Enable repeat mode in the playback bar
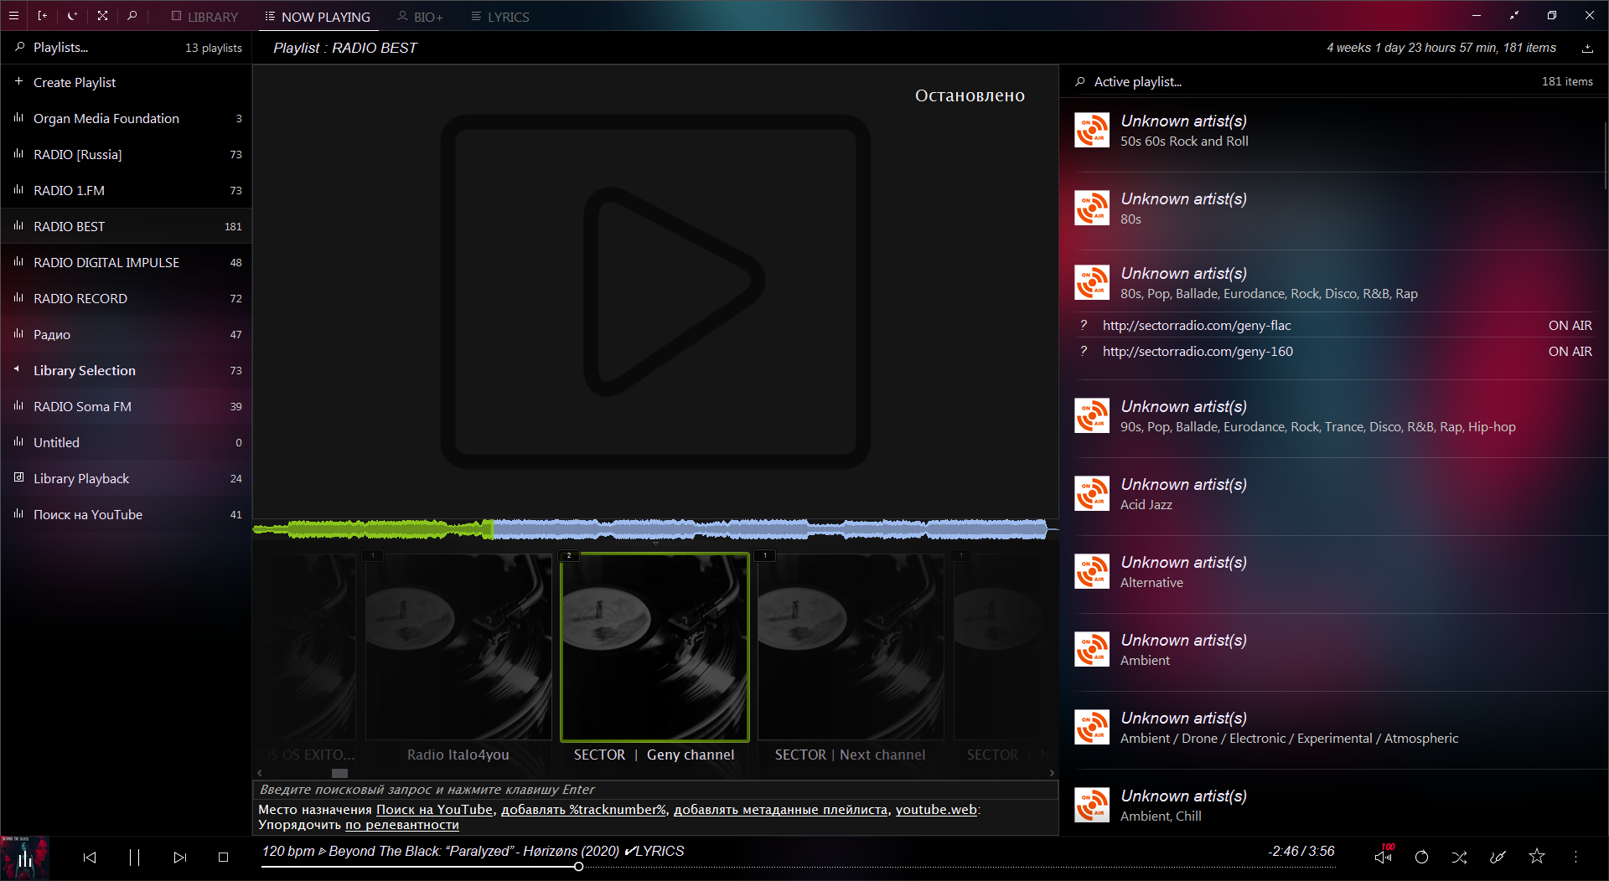 pos(1420,857)
